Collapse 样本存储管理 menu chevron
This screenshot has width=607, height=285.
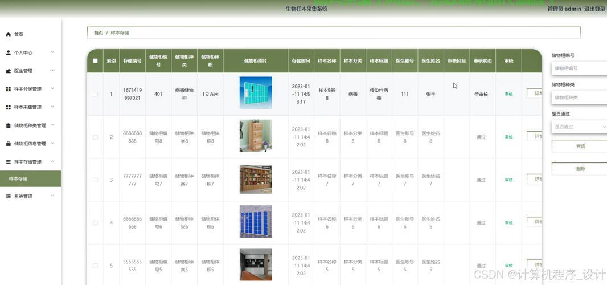click(x=52, y=162)
